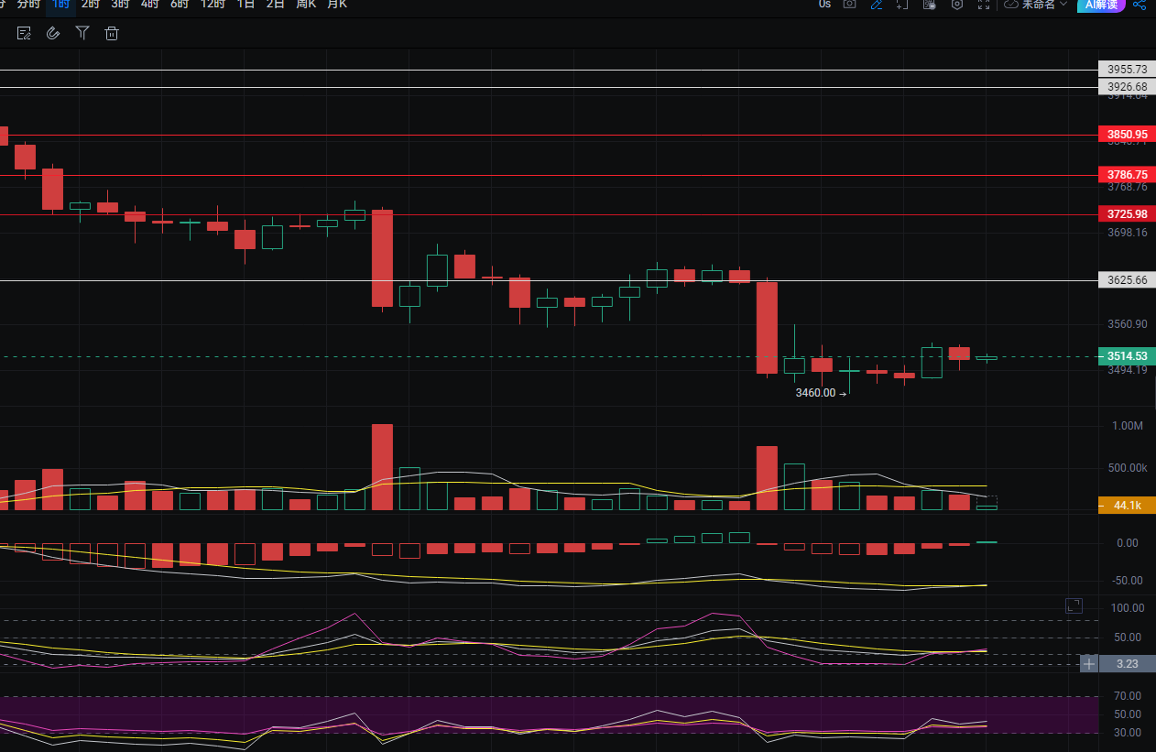1156x752 pixels.
Task: Select the 周K timeframe tab
Action: 306,5
